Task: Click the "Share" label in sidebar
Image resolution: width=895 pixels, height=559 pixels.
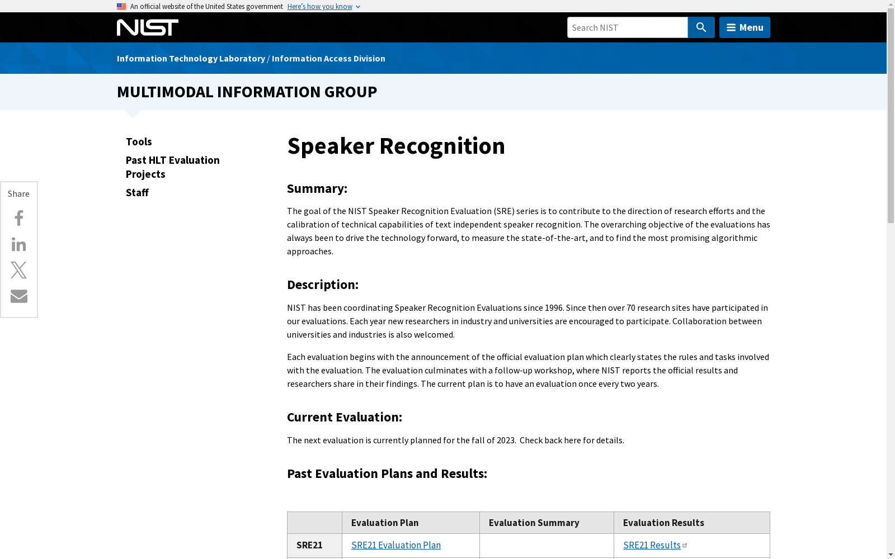Action: [18, 193]
